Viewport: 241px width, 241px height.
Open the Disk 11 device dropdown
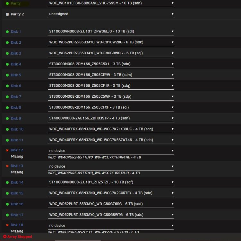(x=111, y=140)
